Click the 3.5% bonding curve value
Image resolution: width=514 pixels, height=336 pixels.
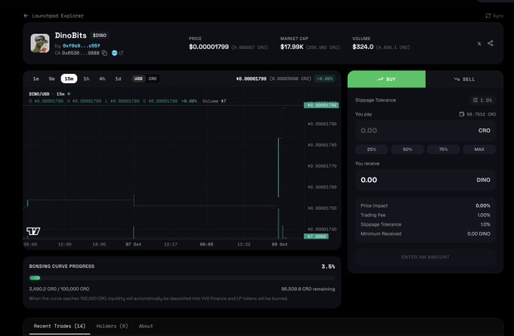328,267
